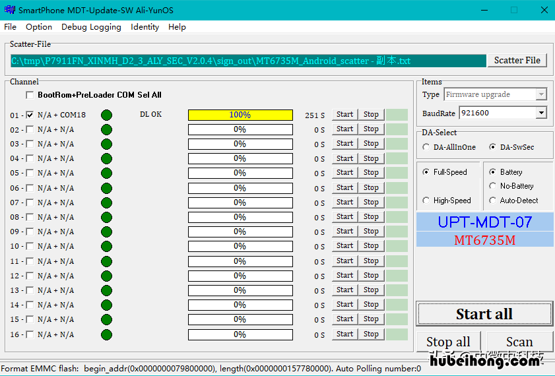The image size is (555, 376).
Task: Click the Start all button
Action: click(484, 314)
